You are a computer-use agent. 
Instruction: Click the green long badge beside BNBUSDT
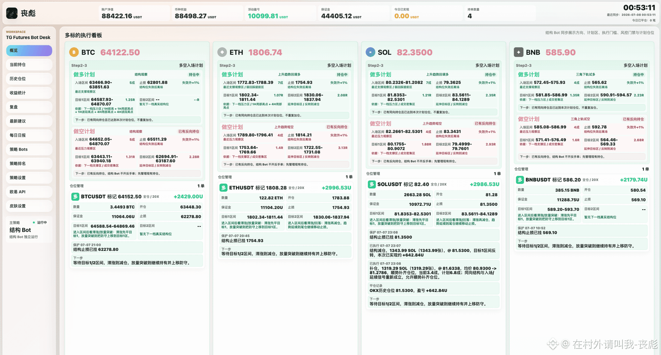(520, 180)
